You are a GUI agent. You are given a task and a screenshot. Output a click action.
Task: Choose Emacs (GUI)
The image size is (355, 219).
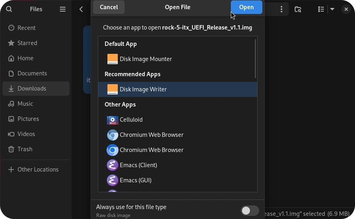(x=177, y=180)
